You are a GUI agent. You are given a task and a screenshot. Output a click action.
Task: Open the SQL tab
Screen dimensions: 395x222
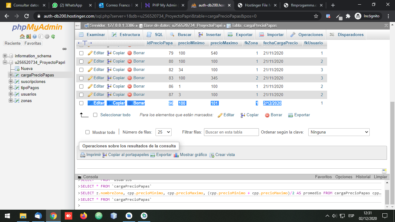[x=155, y=35]
